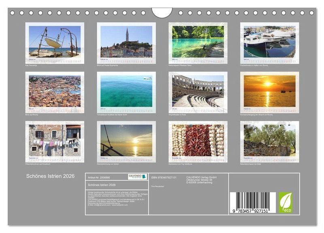Open the Pula amphitheatre thumbnail

click(198, 92)
